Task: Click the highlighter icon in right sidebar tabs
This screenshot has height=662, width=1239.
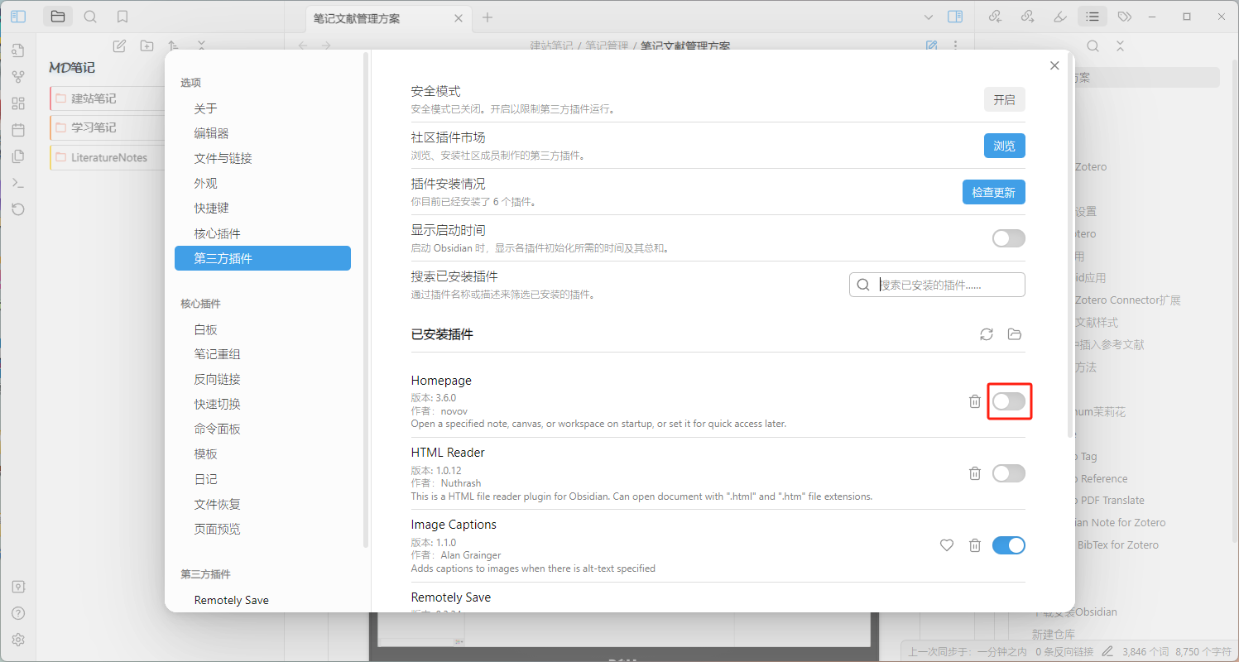Action: [x=1059, y=17]
